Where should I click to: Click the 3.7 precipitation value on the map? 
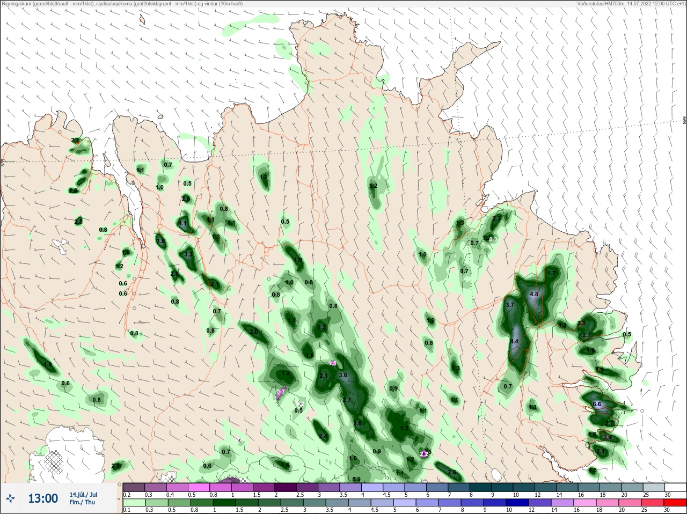coord(510,305)
